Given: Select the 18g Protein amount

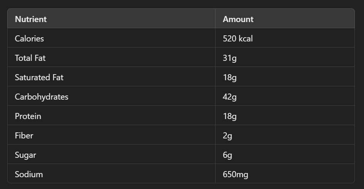Looking at the screenshot, I should (230, 116).
